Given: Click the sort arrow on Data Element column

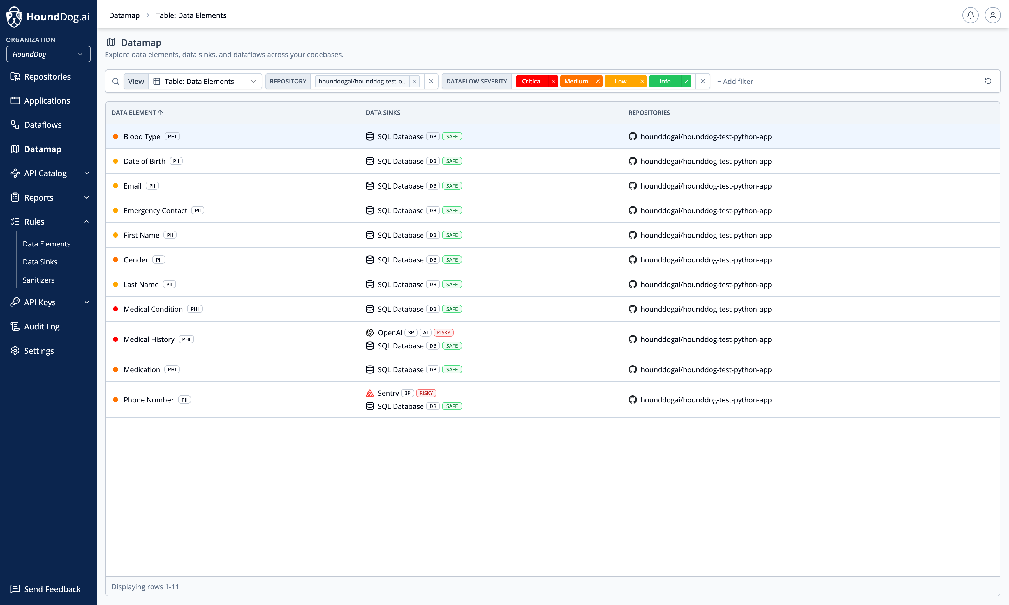Looking at the screenshot, I should click(x=160, y=113).
